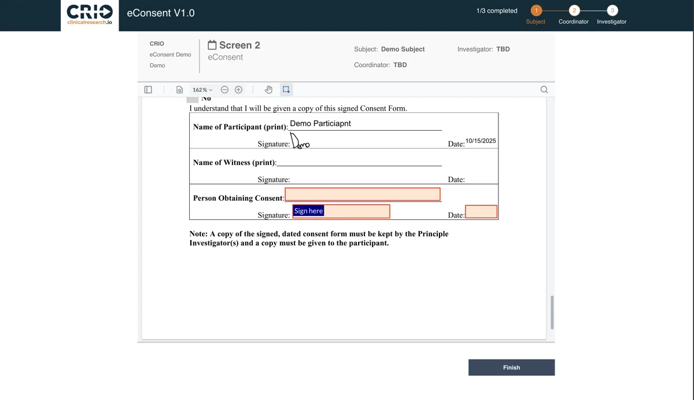Zoom out with the minus icon
This screenshot has height=400, width=694.
pos(224,90)
